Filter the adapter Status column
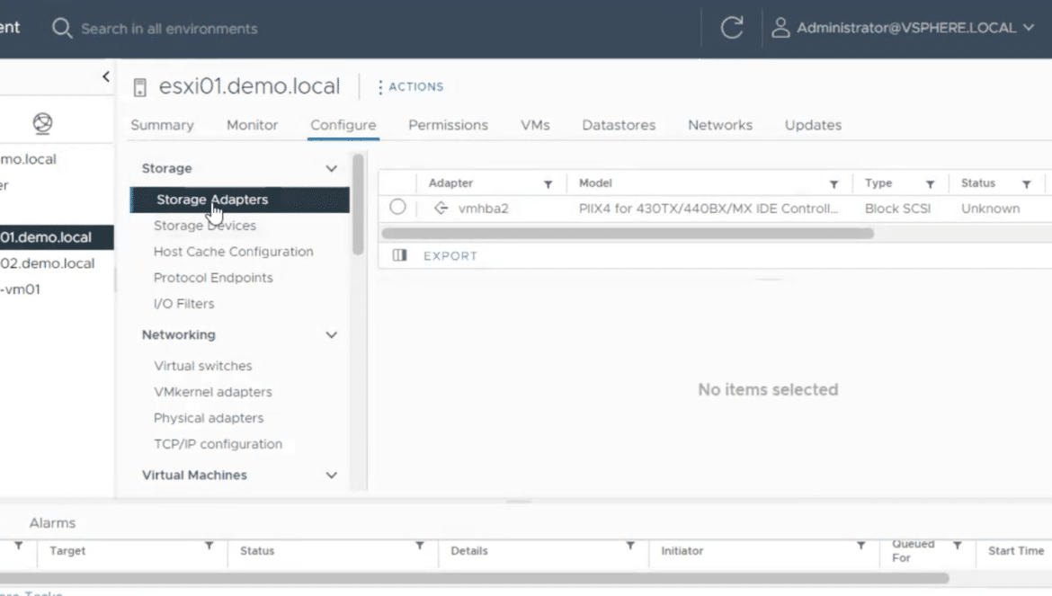 (x=1027, y=183)
